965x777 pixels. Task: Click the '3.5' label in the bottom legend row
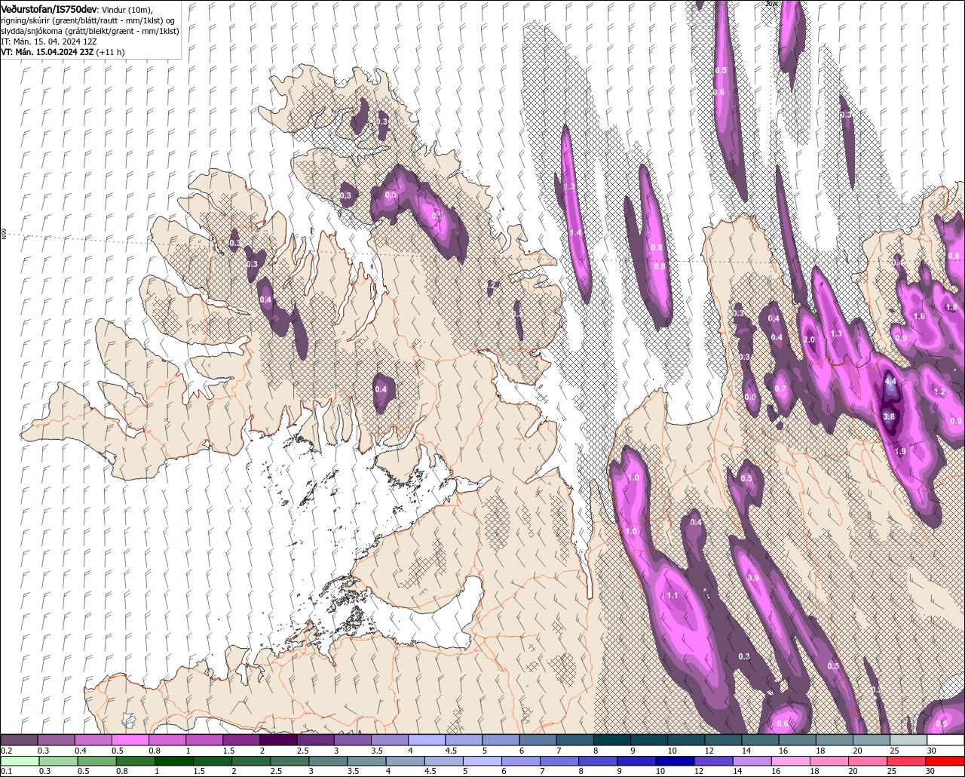(x=353, y=772)
